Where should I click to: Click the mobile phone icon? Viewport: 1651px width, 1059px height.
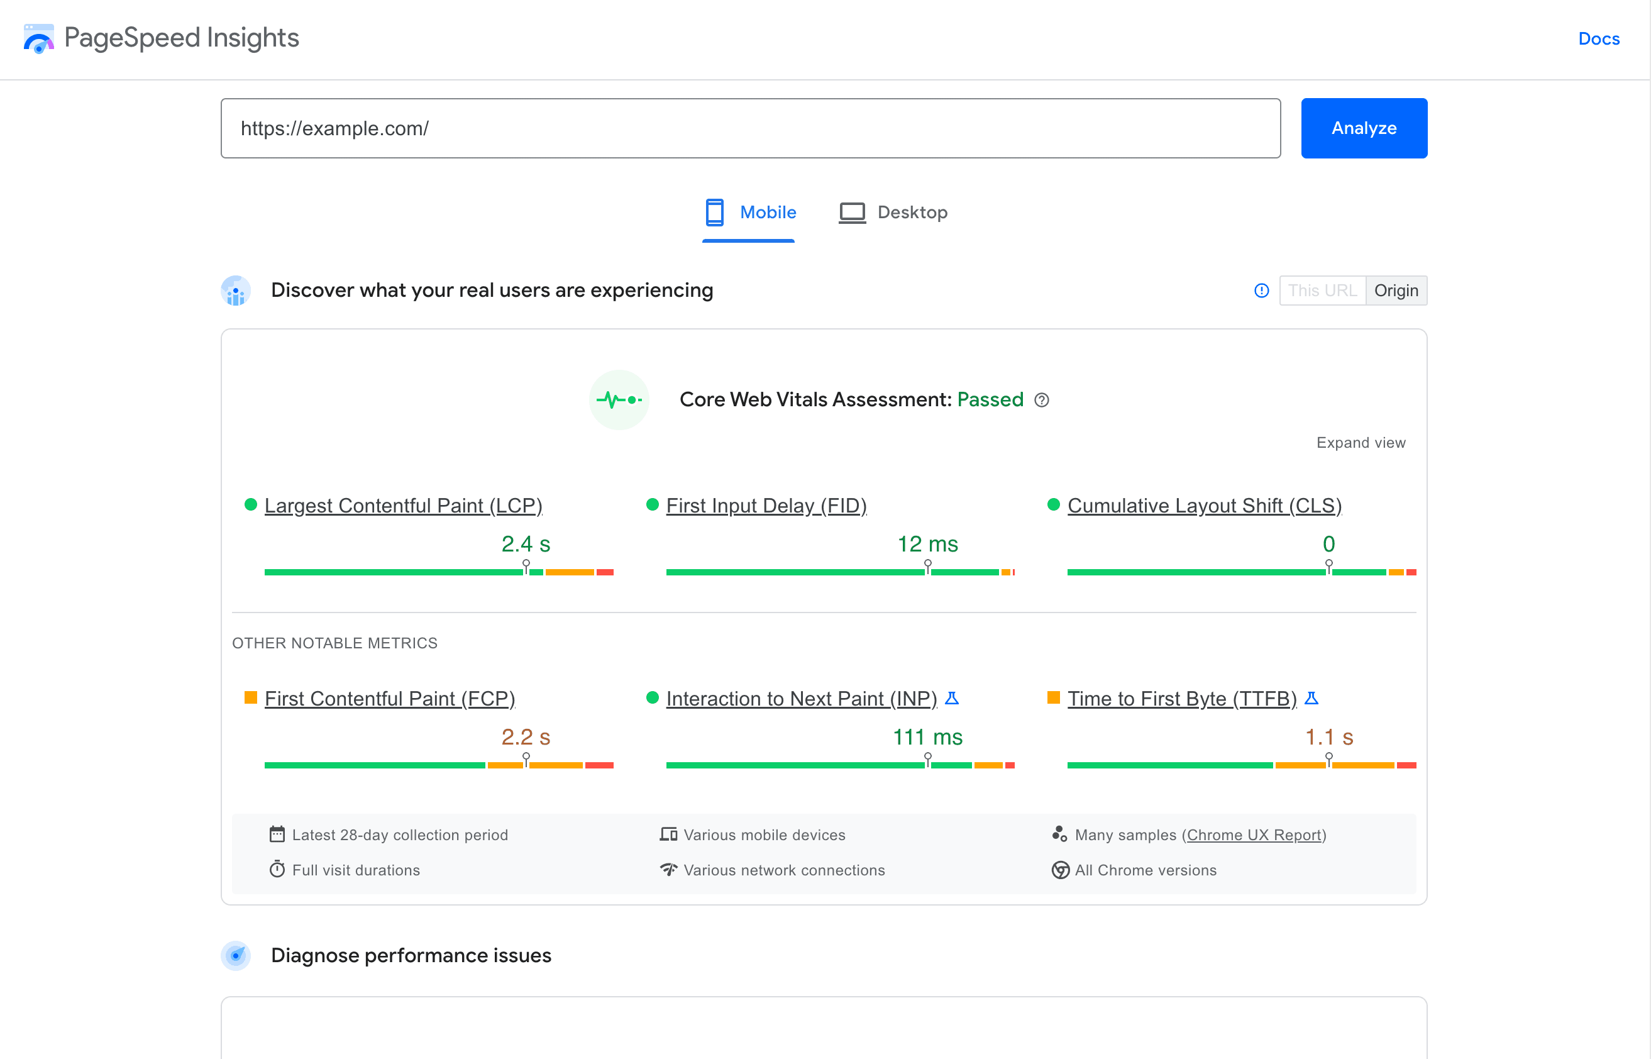click(x=715, y=213)
